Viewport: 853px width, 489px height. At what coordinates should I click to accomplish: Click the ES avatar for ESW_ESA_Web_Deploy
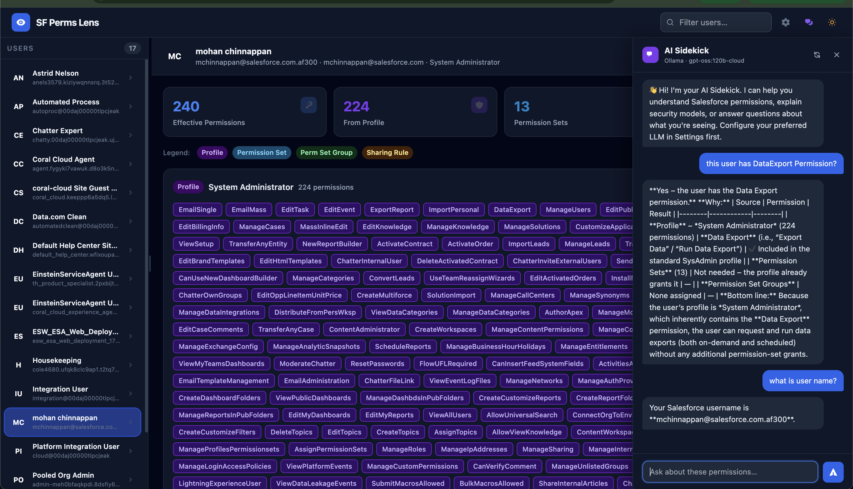pos(19,336)
